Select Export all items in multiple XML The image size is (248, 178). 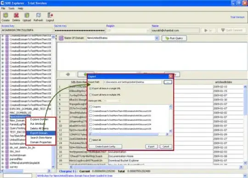90,95
